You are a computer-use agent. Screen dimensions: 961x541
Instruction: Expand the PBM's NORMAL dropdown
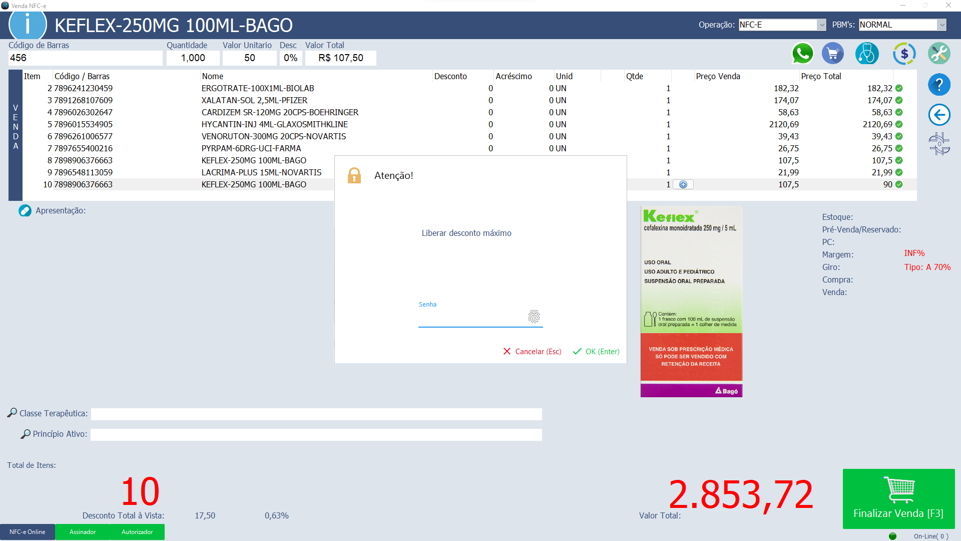(x=941, y=25)
